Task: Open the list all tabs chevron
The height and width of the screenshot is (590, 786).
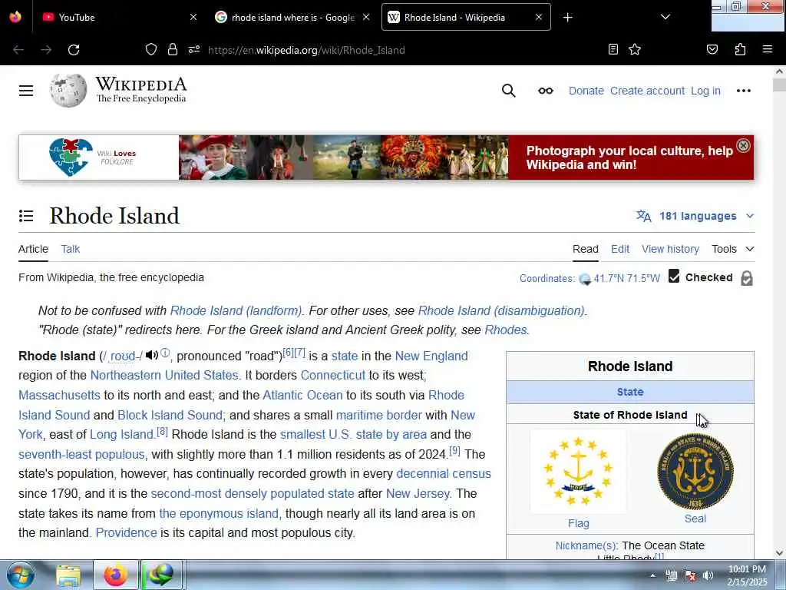Action: click(x=665, y=17)
